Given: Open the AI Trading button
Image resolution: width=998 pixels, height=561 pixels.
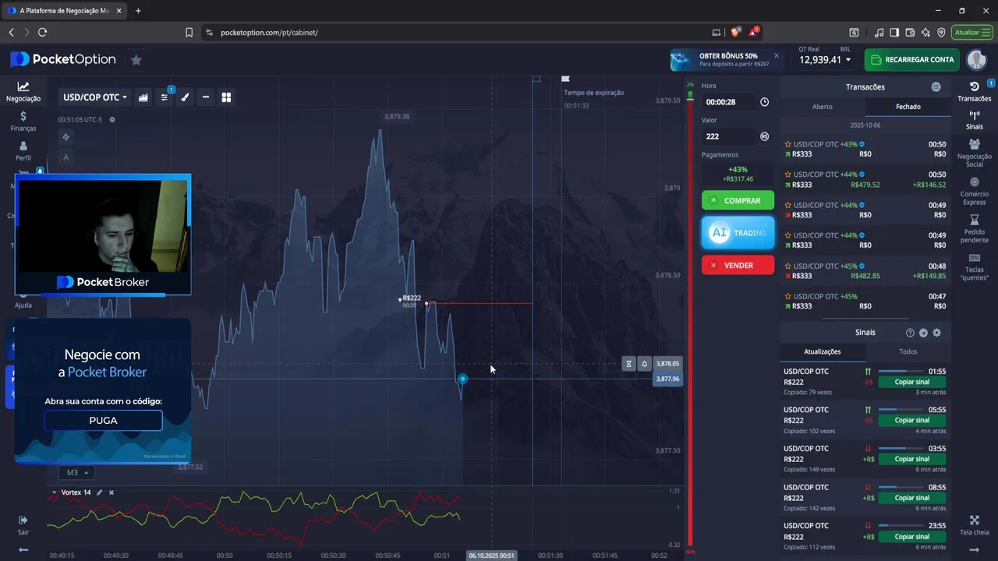Looking at the screenshot, I should (738, 233).
